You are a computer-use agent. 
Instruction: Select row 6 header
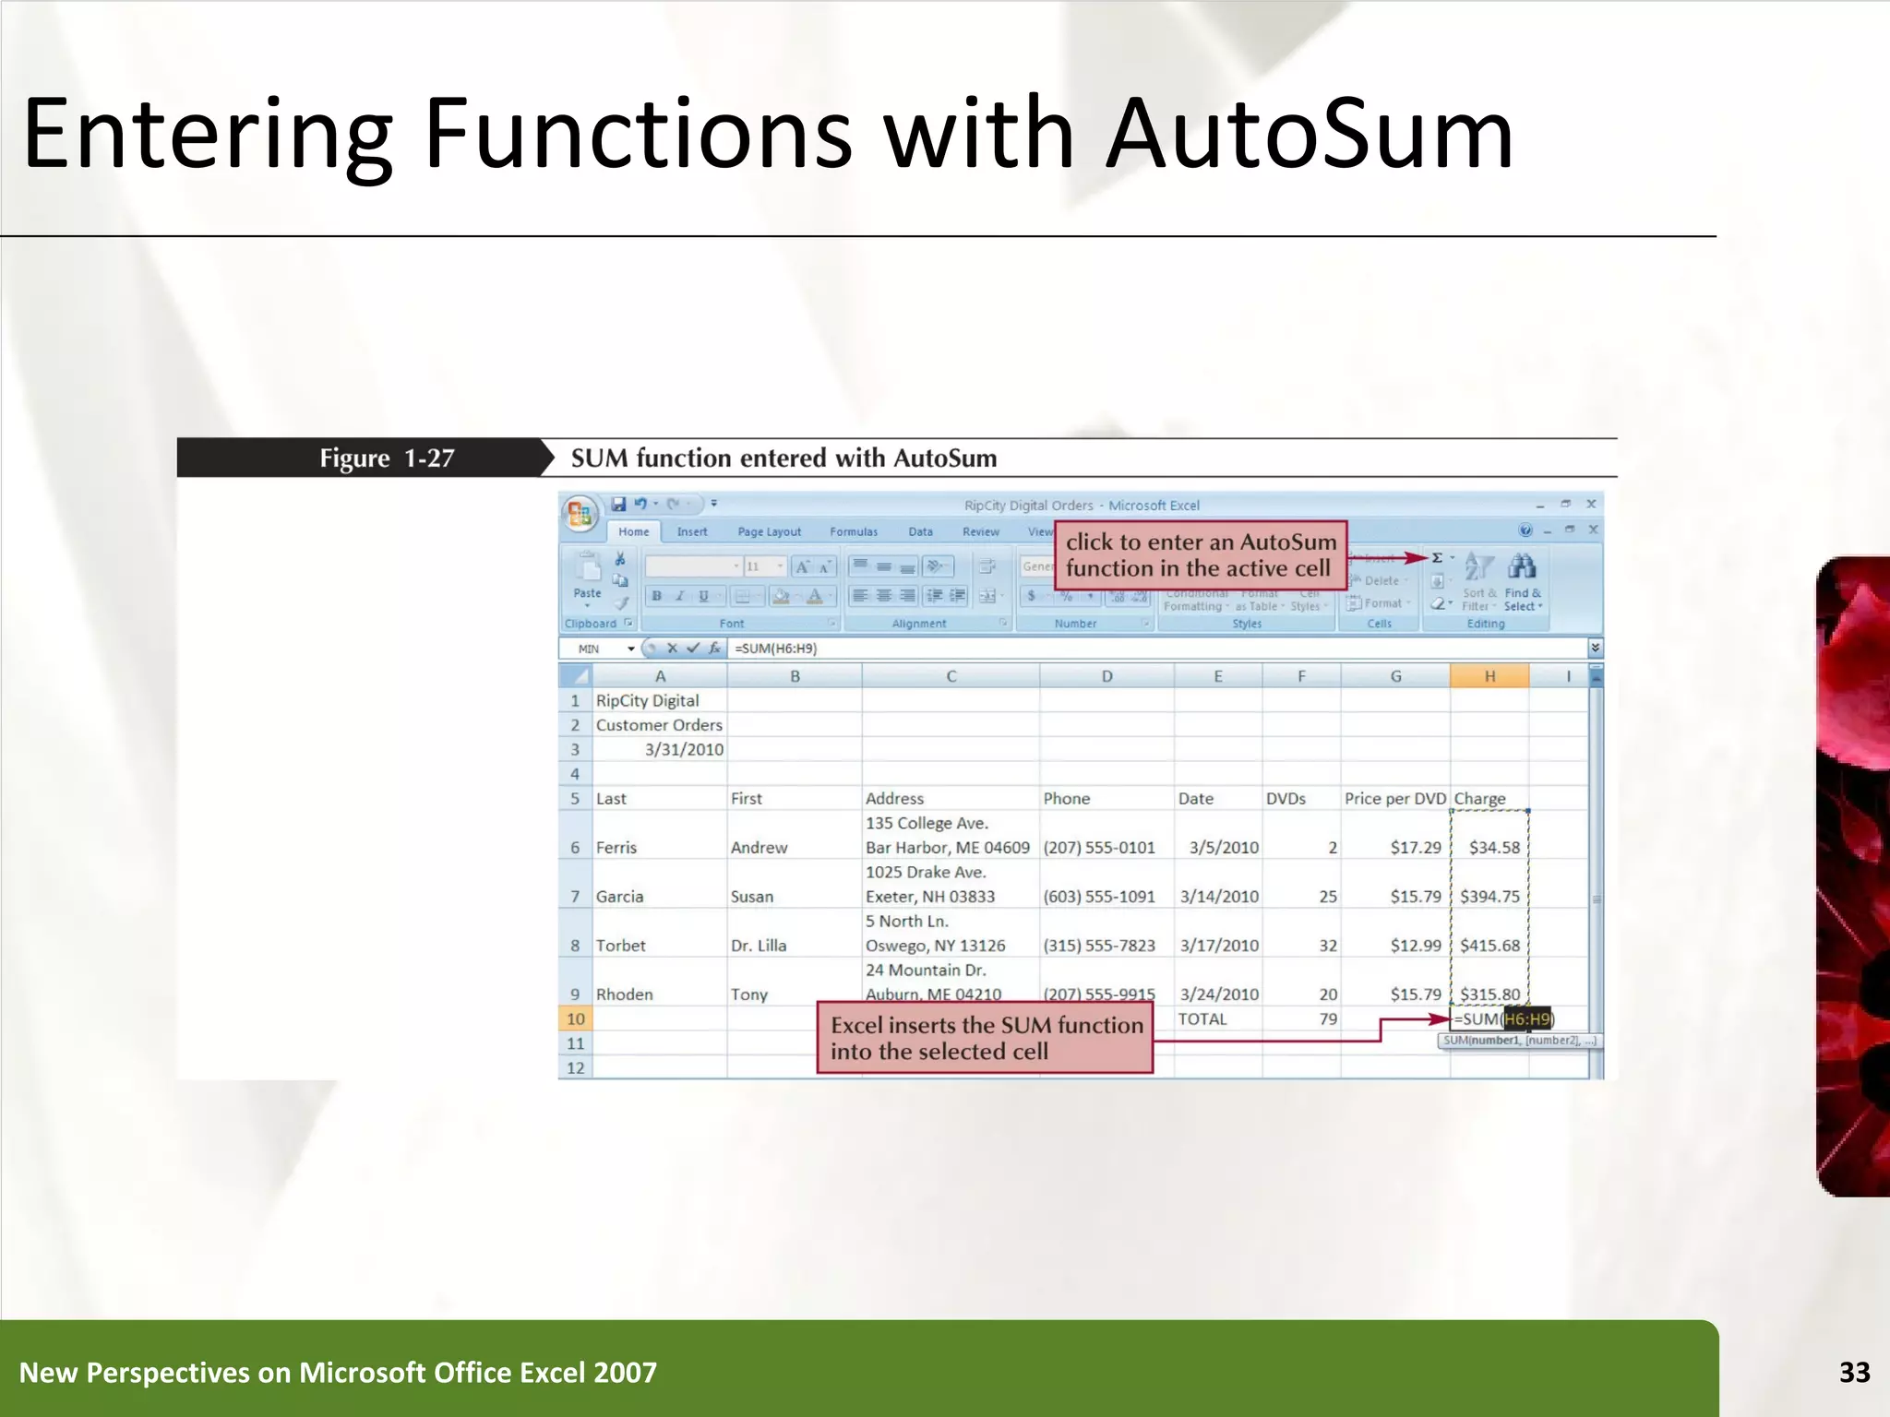(576, 835)
